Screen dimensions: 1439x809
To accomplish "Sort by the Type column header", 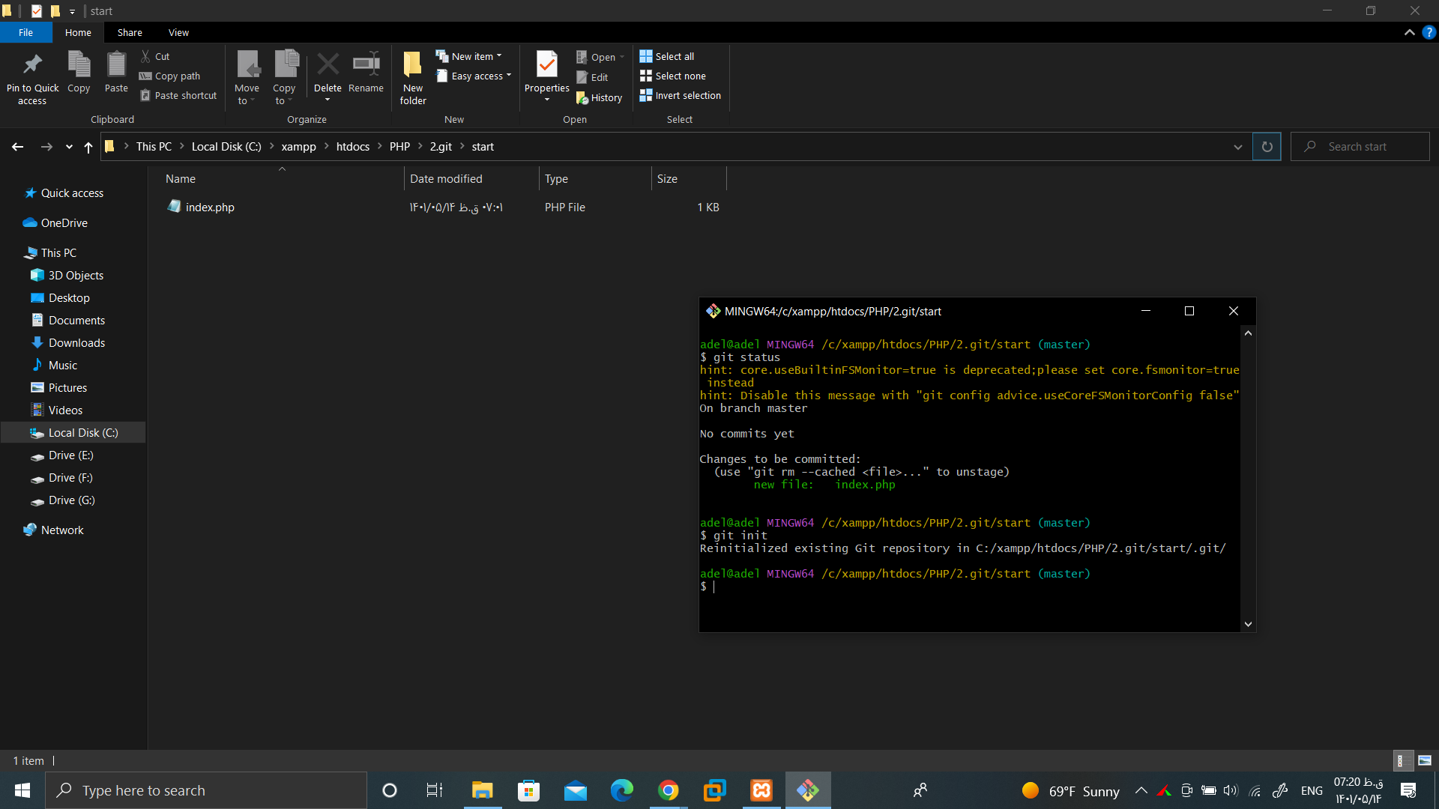I will click(x=595, y=178).
